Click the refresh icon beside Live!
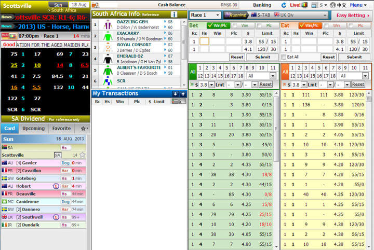 [x=284, y=5]
